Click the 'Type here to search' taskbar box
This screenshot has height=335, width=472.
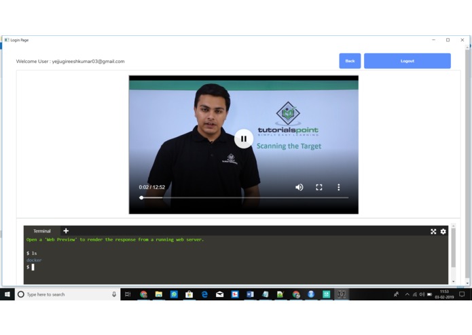67,294
